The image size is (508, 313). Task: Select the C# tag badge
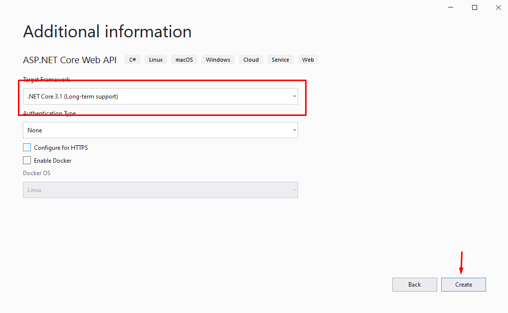(x=132, y=59)
